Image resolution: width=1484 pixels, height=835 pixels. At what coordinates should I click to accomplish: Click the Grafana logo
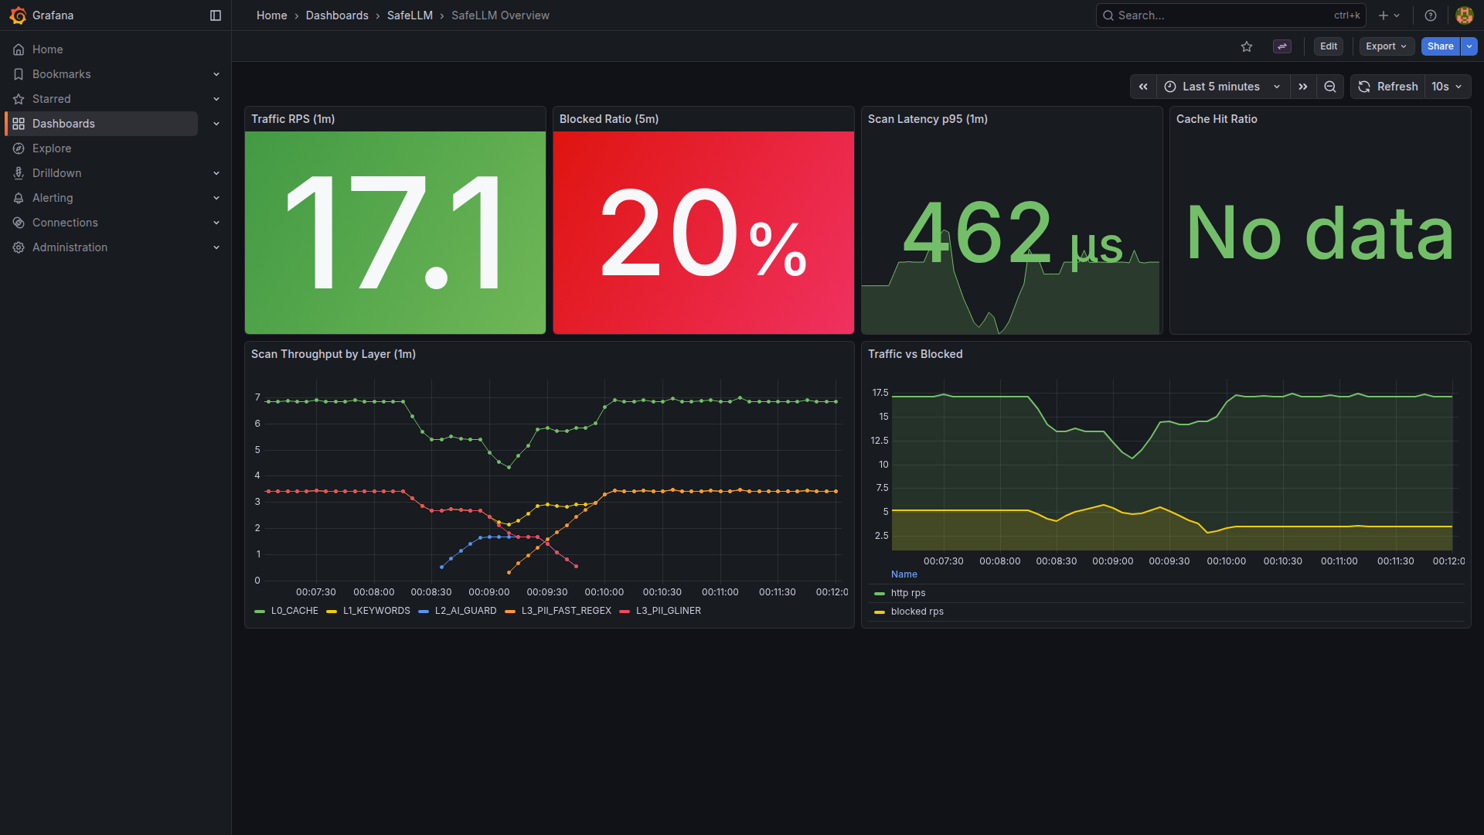17,15
